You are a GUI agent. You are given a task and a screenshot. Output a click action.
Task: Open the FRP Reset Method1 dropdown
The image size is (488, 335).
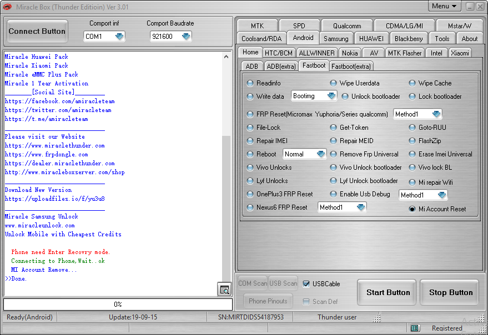coord(417,114)
